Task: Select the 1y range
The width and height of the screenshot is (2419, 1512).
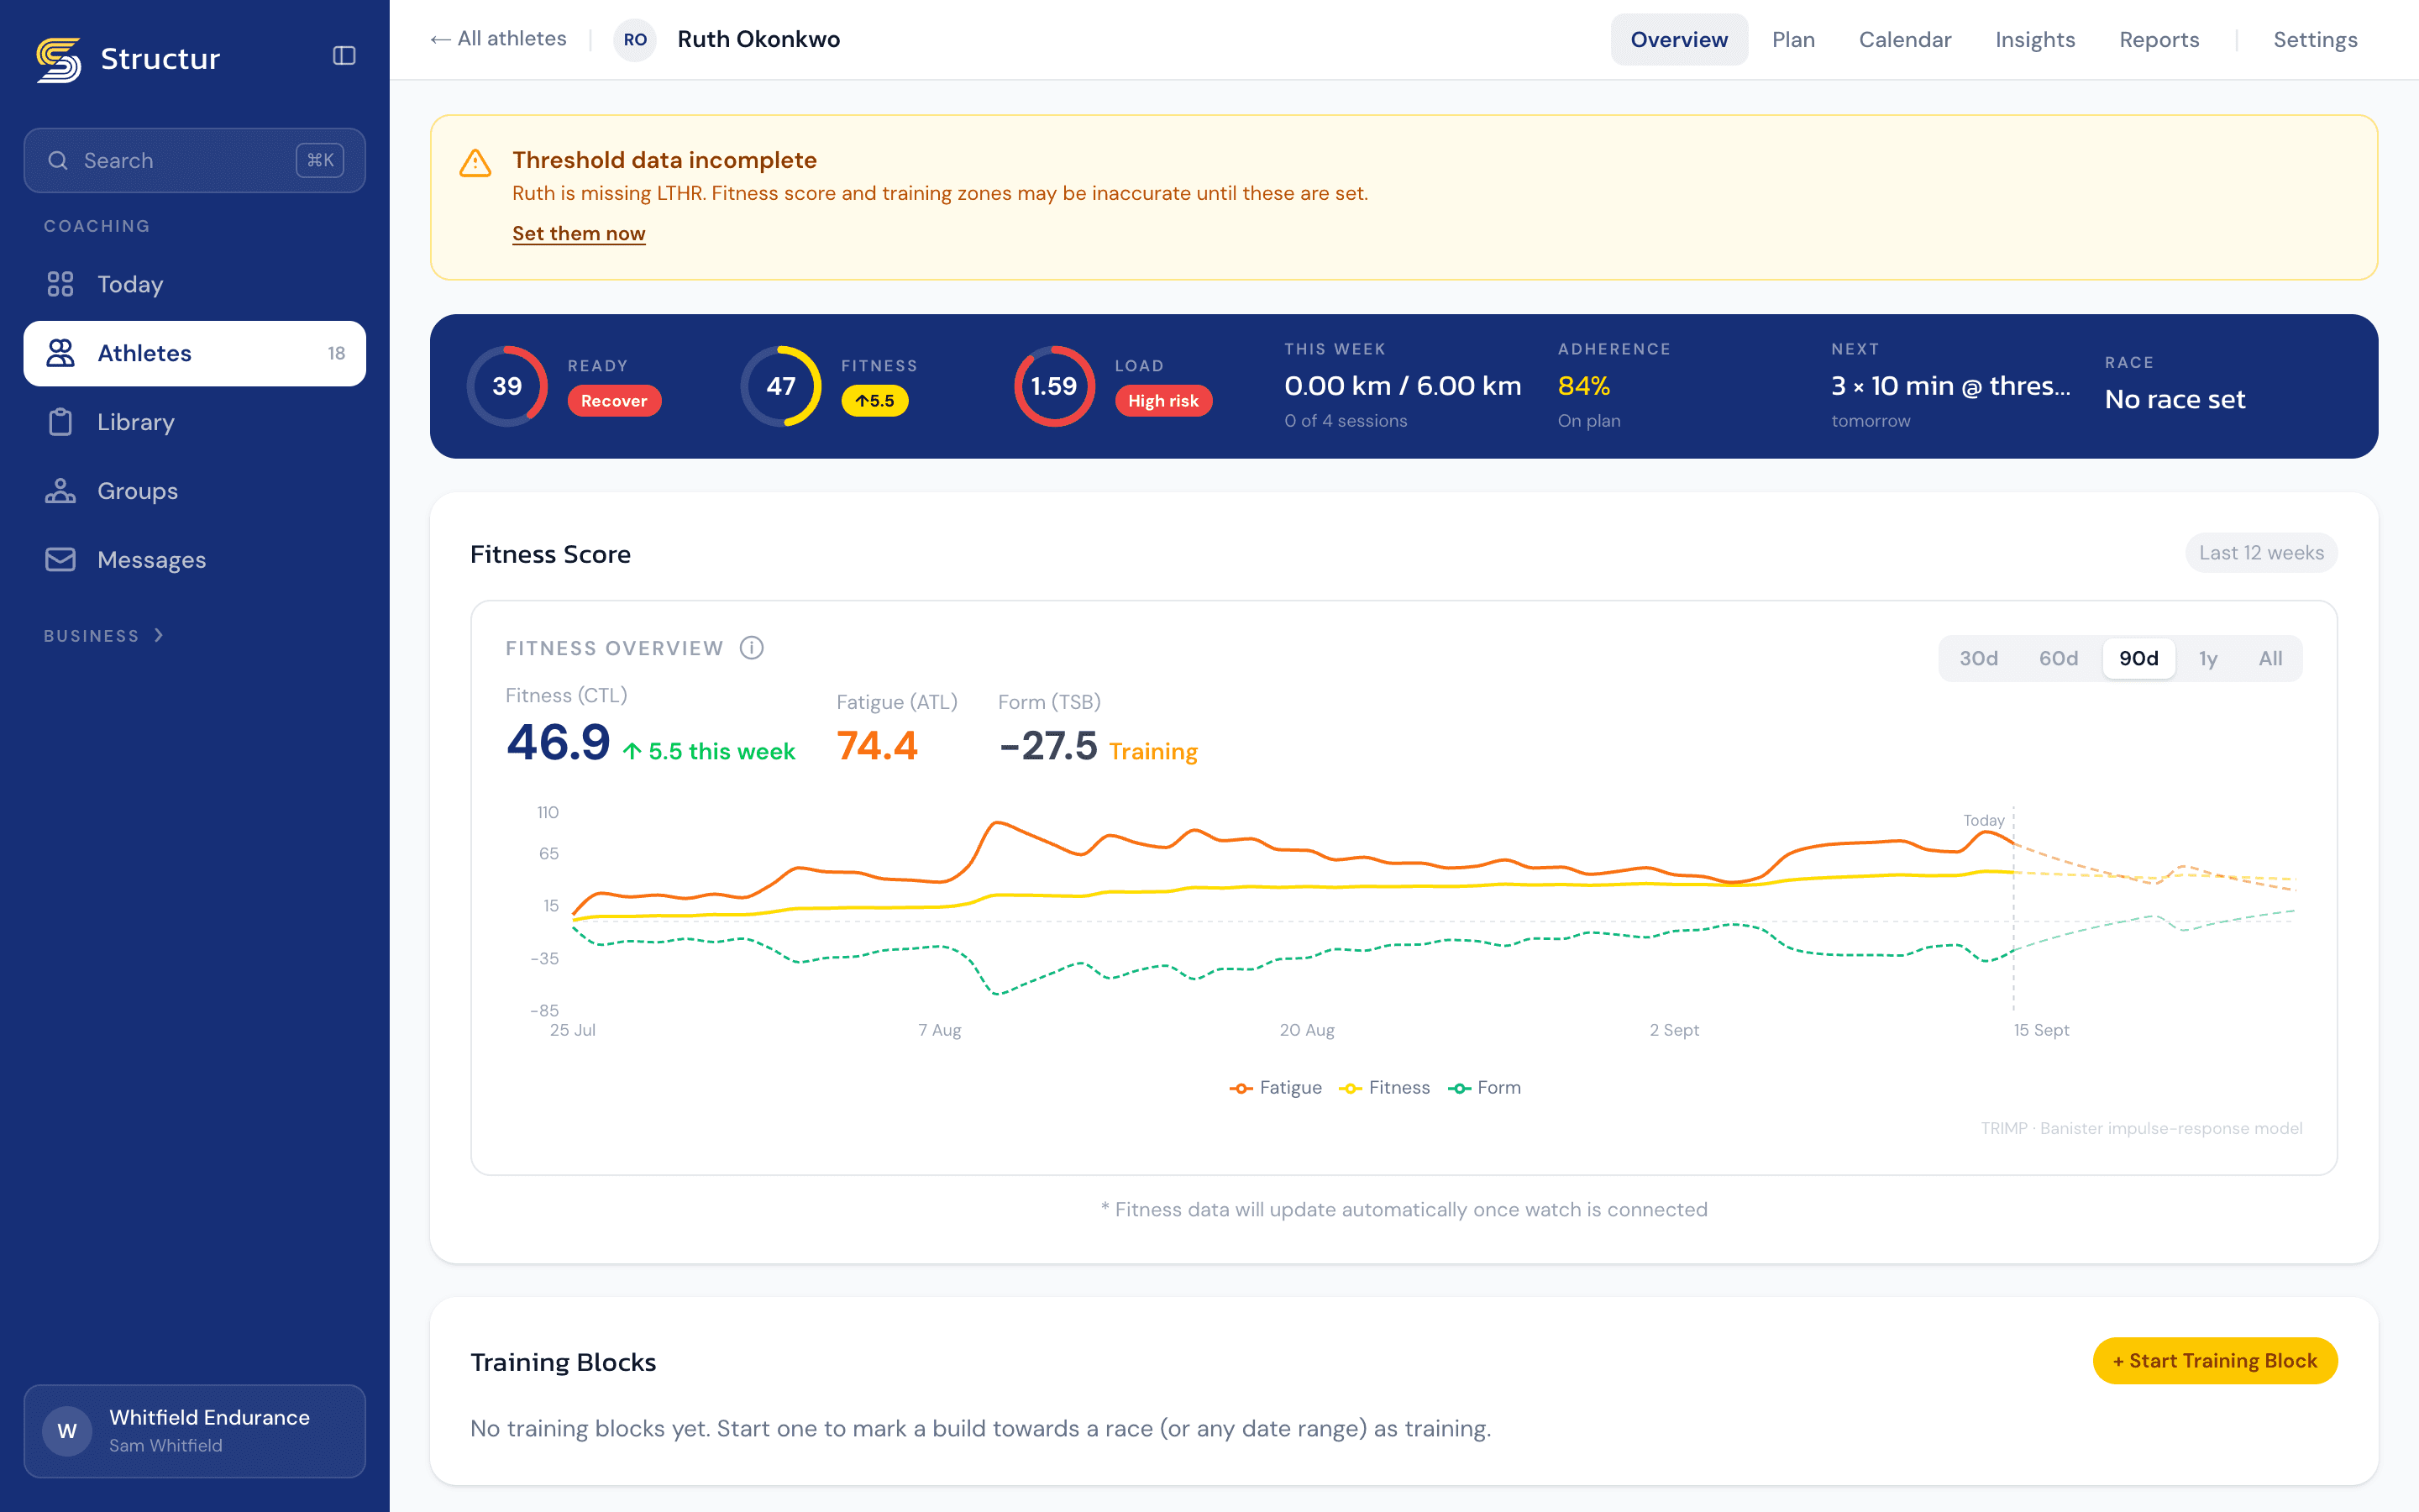Action: click(x=2208, y=658)
